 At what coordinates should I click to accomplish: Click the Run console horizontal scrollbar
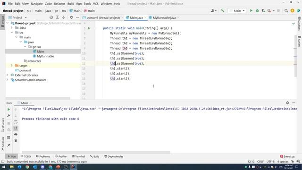click(x=96, y=152)
